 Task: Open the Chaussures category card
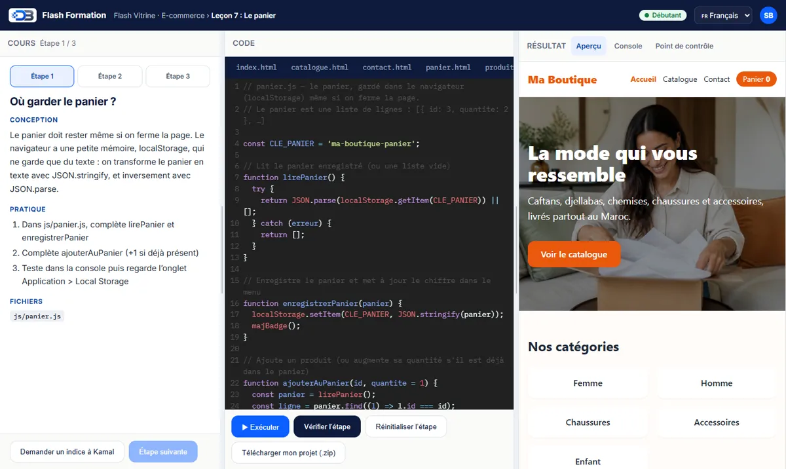(588, 422)
